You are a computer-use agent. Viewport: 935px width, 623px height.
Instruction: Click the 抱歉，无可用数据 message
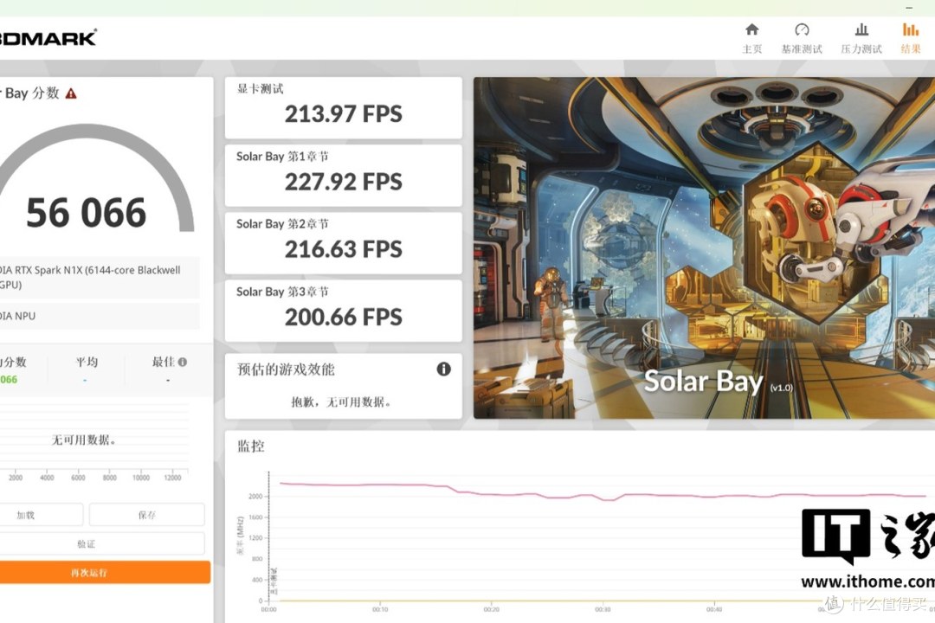[341, 401]
